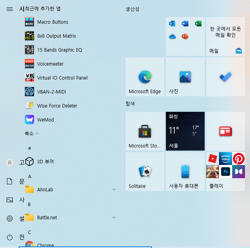Open Prime Video in the 플레이 folder
The image size is (250, 248).
pos(226,159)
